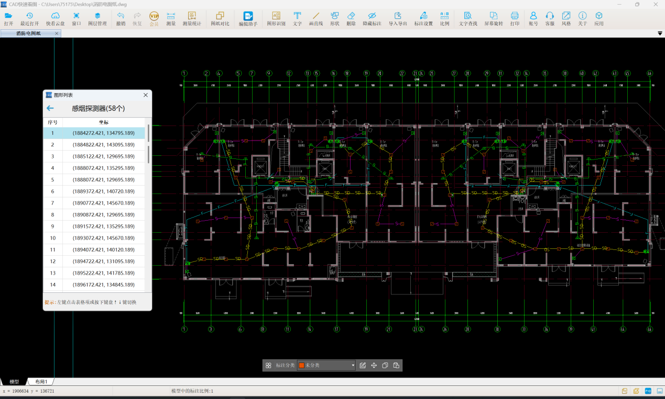
Task: Click the 图形识别 shape recognition icon
Action: (x=276, y=19)
